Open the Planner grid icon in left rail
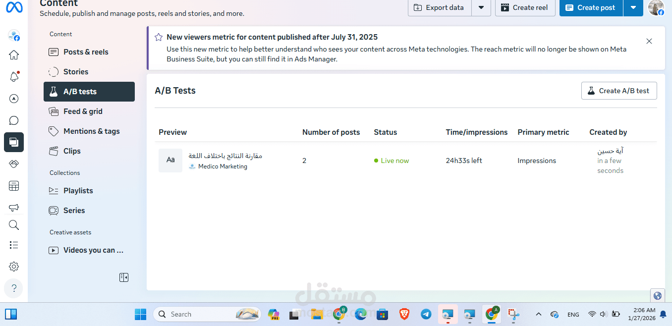Viewport: 672px width, 326px height. pos(14,186)
